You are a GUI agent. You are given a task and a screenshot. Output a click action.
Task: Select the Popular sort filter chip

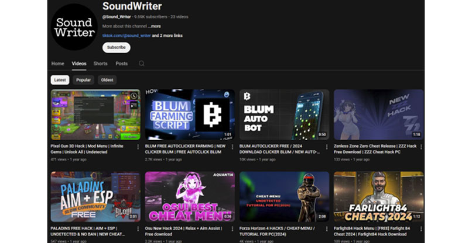pos(84,80)
